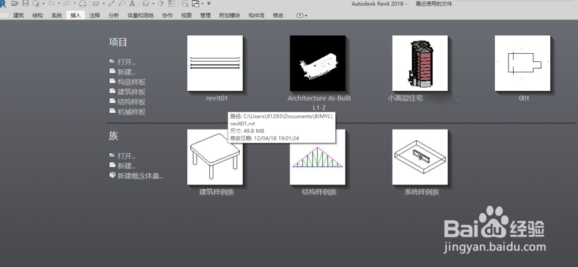578x267 pixels.
Task: Click the 打开... link under 项目
Action: (x=127, y=62)
